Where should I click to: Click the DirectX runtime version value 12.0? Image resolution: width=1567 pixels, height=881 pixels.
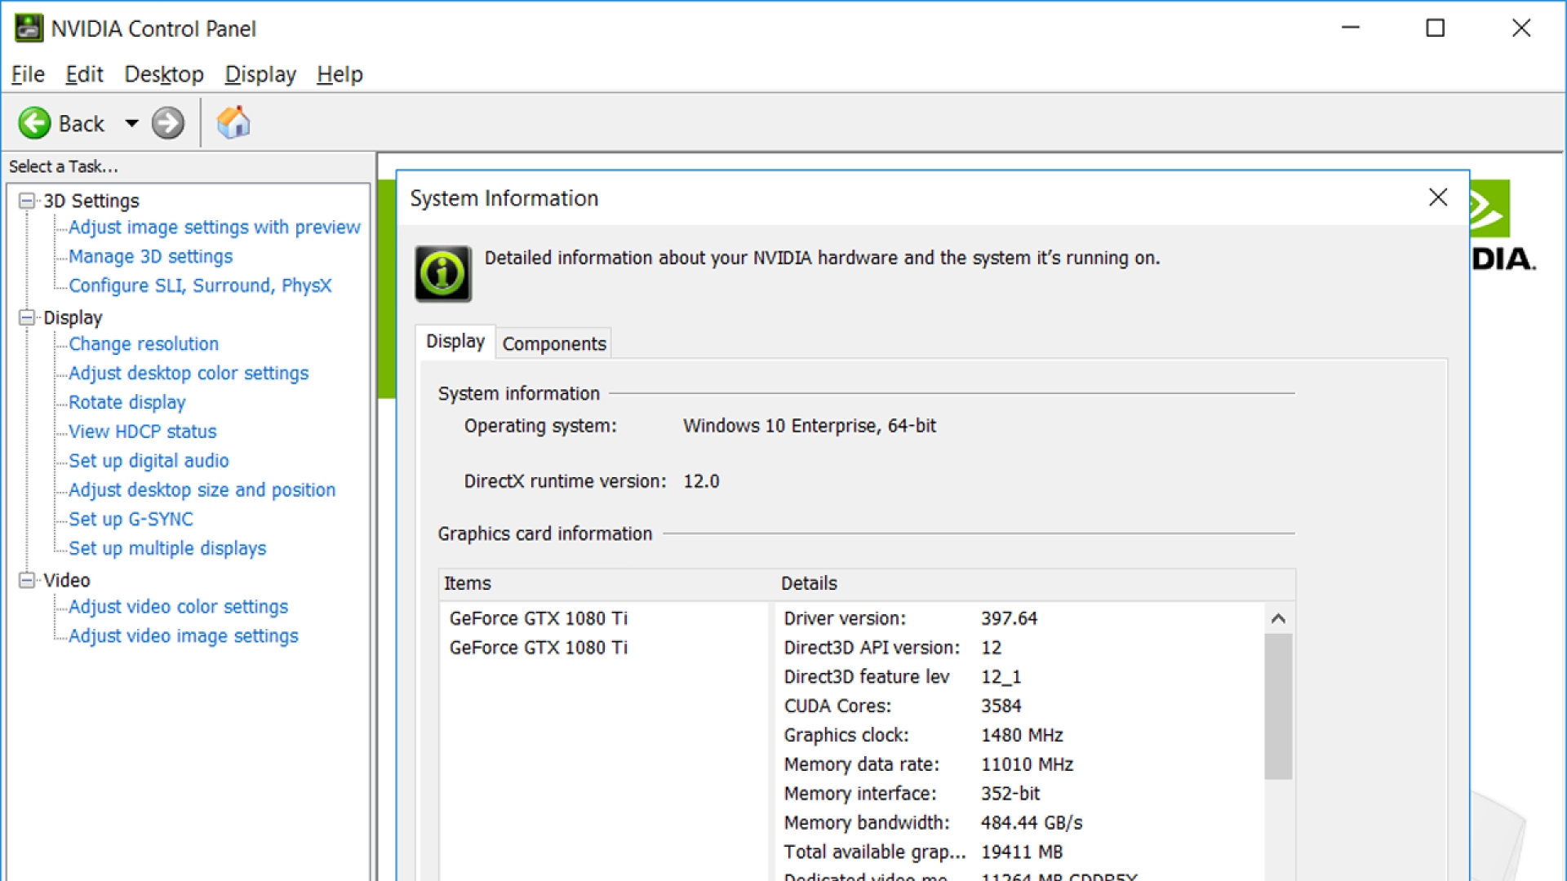(701, 481)
